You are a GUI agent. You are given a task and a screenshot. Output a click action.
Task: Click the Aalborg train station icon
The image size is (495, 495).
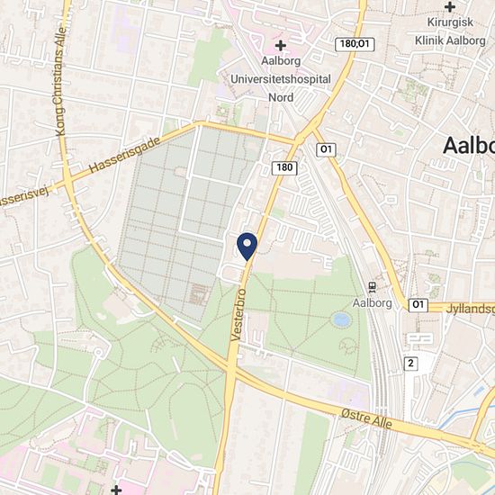tap(373, 287)
